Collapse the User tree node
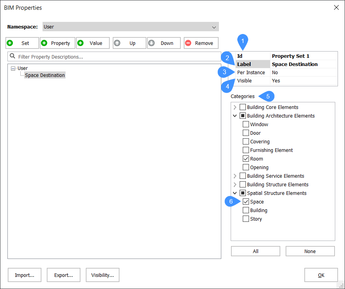Screen dimensions: 345x289 click(x=13, y=68)
